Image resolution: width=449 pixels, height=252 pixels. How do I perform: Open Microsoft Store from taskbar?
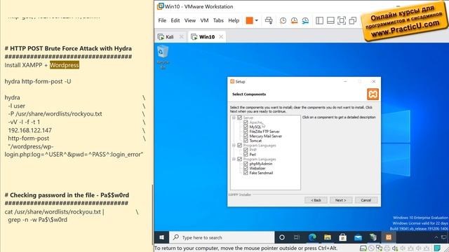[x=343, y=237]
